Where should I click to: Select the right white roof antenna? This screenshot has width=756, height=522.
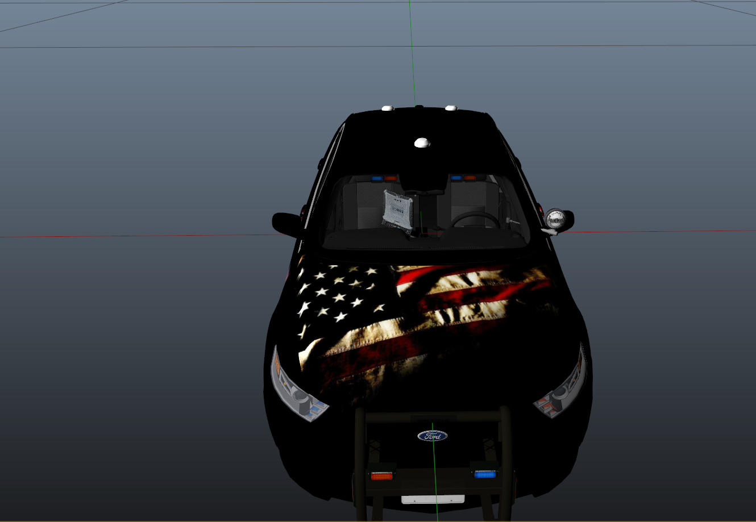(x=451, y=107)
